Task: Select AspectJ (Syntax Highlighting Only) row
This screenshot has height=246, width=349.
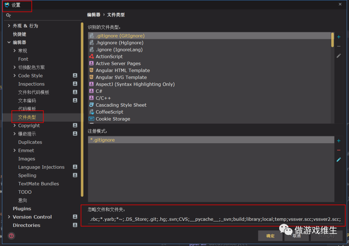Action: 210,84
